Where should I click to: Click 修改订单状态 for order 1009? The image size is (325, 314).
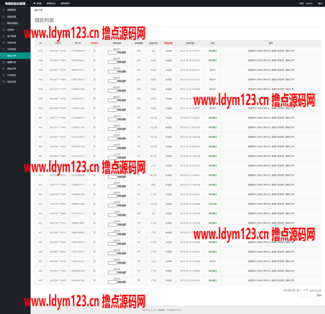coord(264,60)
